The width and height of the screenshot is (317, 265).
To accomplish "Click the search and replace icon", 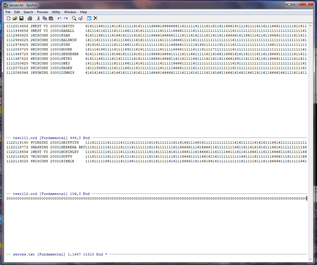I will tap(81, 18).
